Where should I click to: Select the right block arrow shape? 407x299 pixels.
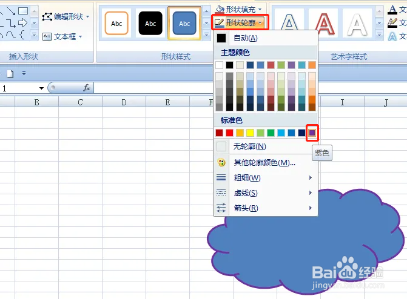(23, 23)
